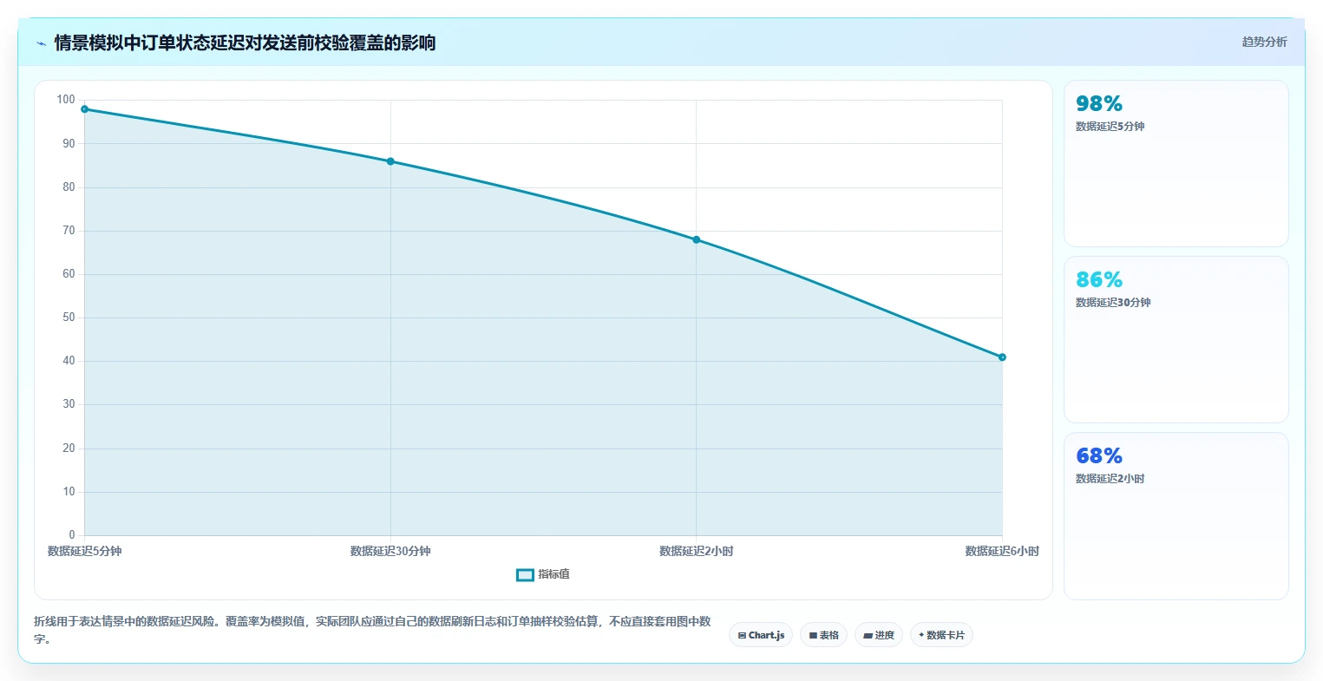Select the 进度 tag chip
This screenshot has height=681, width=1323.
[x=879, y=635]
